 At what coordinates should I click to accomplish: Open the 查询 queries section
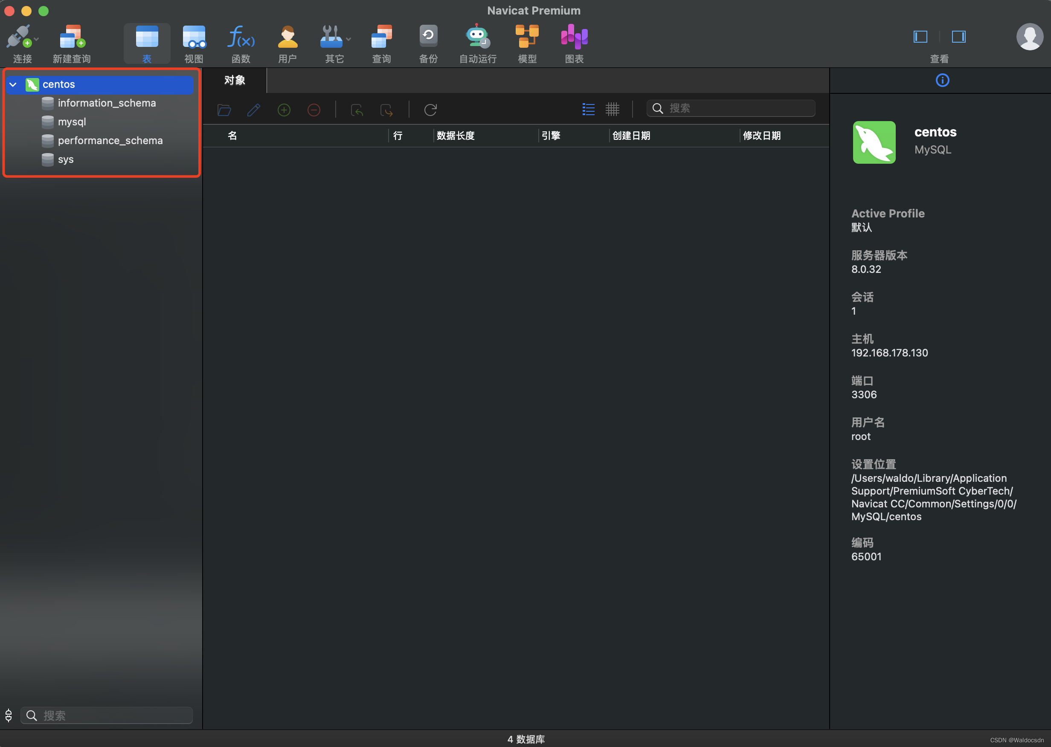click(381, 43)
